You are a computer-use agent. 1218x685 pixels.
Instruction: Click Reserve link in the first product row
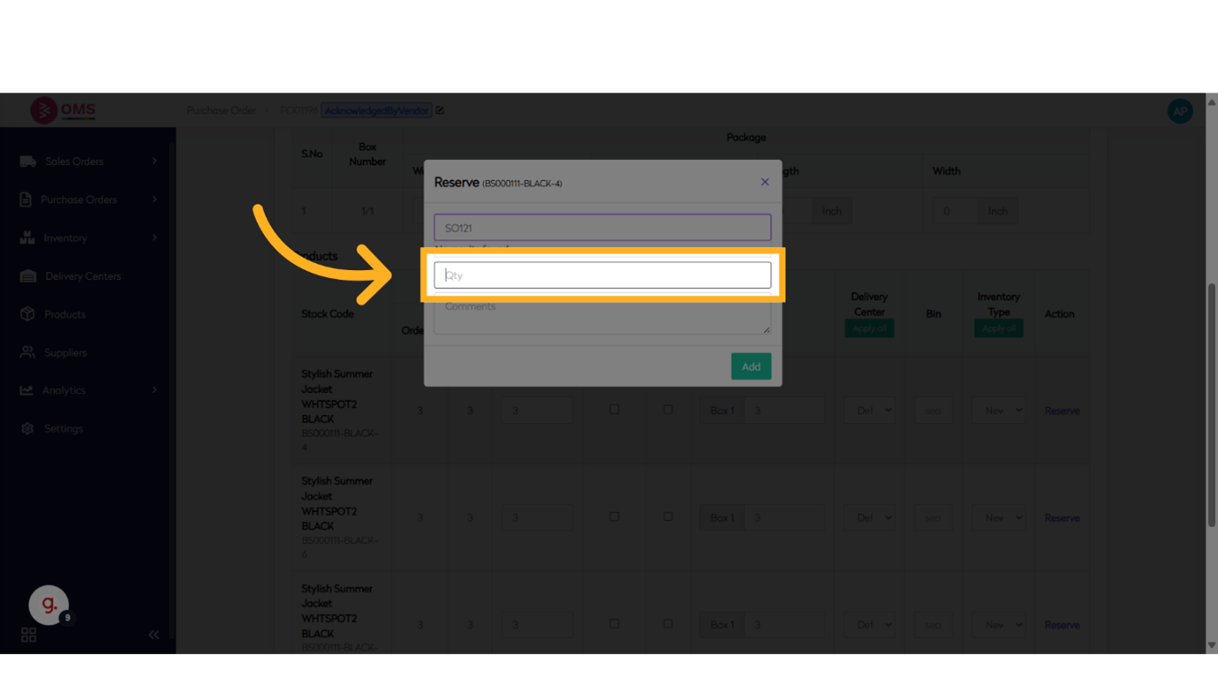pyautogui.click(x=1062, y=410)
